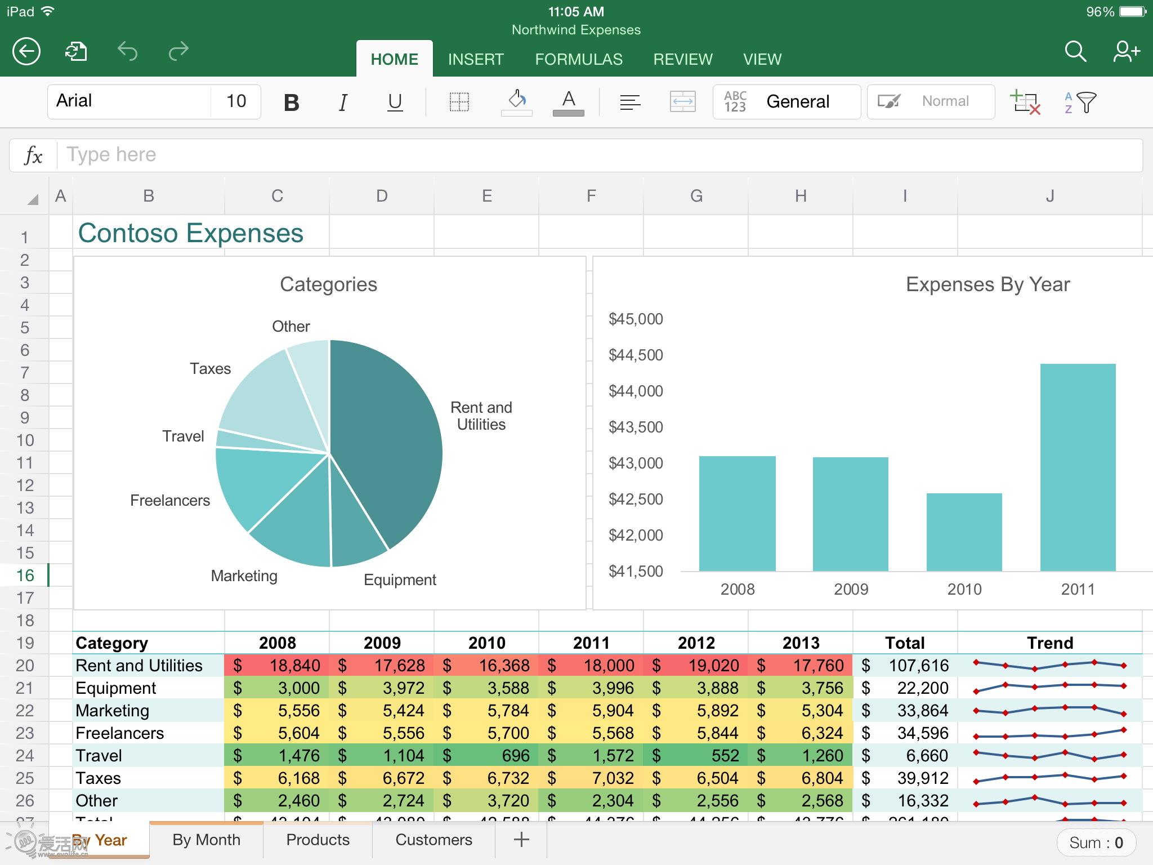Open the text alignment icon

tap(630, 102)
